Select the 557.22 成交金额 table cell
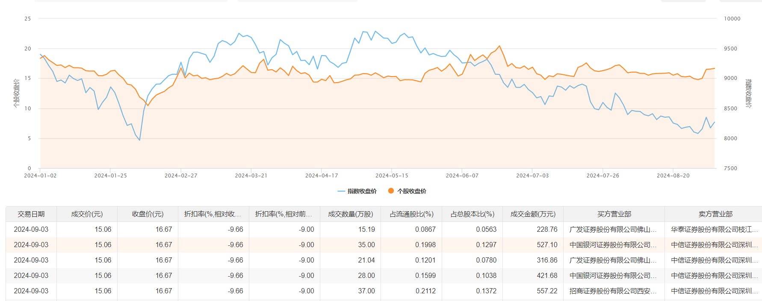762x301 pixels. coord(547,291)
